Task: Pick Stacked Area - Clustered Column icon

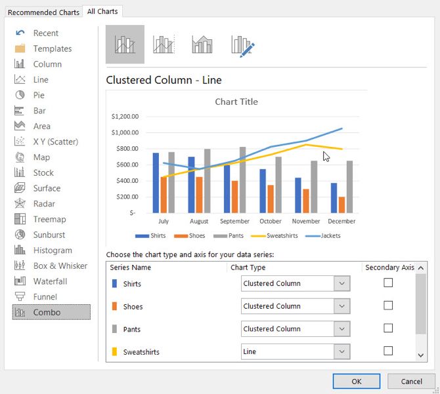Action: [202, 45]
